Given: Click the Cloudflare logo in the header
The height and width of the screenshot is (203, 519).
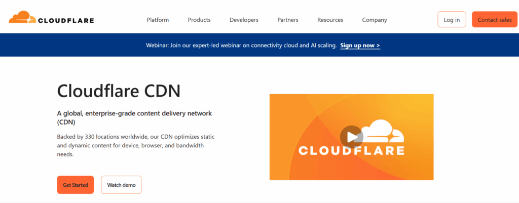Looking at the screenshot, I should point(51,18).
